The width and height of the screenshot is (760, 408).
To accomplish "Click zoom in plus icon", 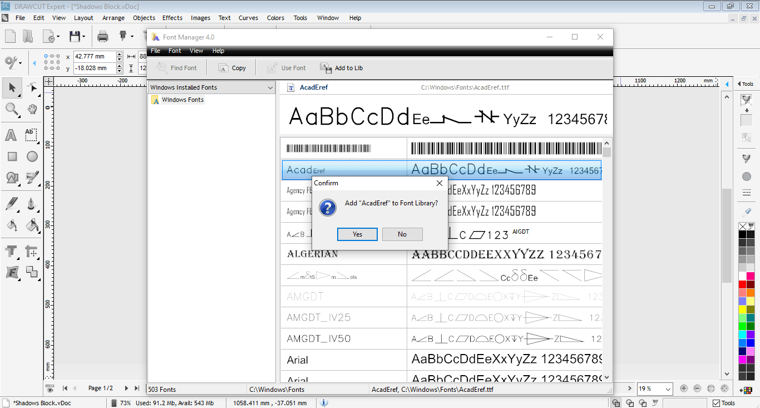I will click(684, 389).
